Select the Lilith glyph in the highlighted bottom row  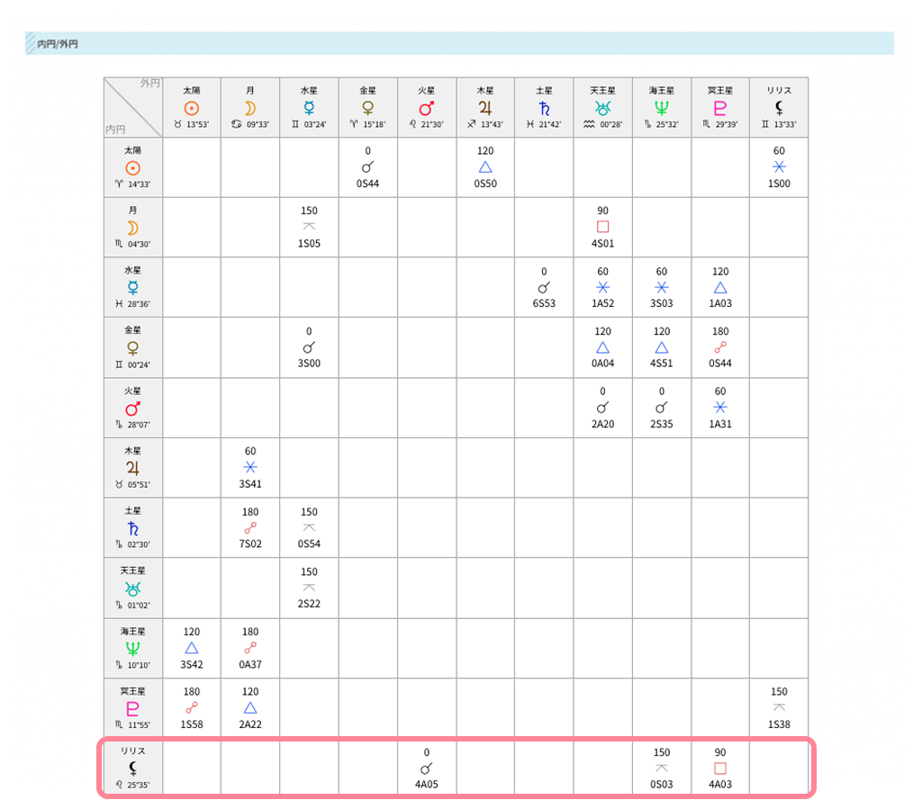[132, 768]
